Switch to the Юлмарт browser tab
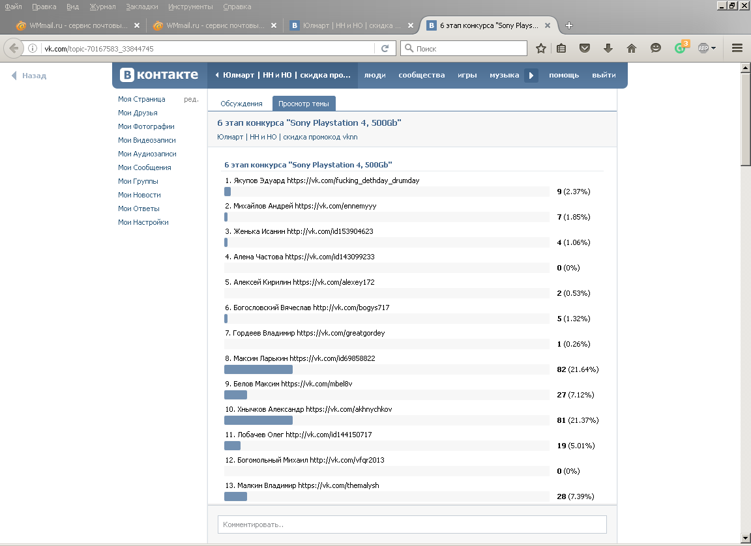The height and width of the screenshot is (546, 751). [352, 25]
